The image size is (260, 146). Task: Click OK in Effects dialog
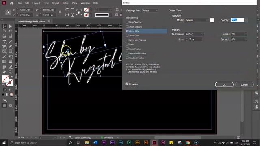point(224,85)
